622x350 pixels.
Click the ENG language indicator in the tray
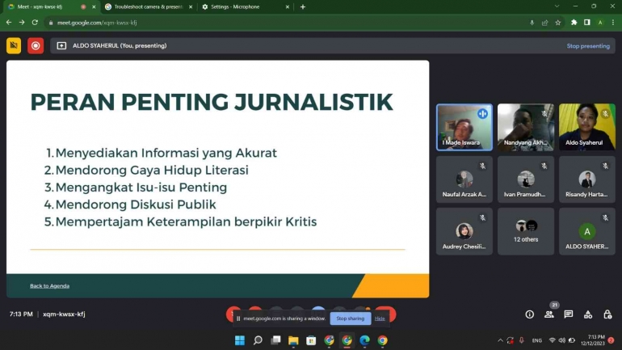click(x=536, y=340)
